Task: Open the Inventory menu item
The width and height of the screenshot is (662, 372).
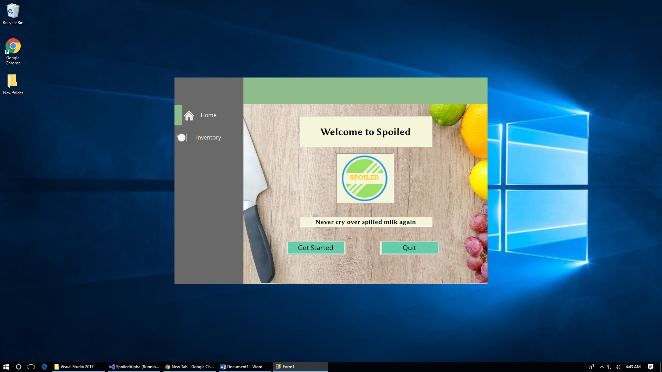Action: click(x=208, y=138)
